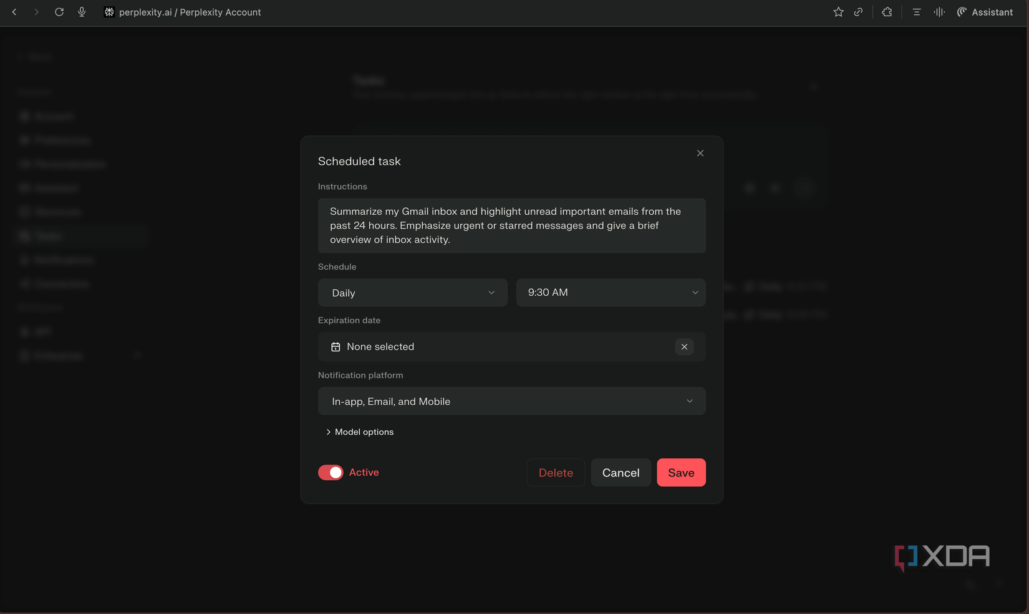Go back with the browser back arrow

point(14,12)
